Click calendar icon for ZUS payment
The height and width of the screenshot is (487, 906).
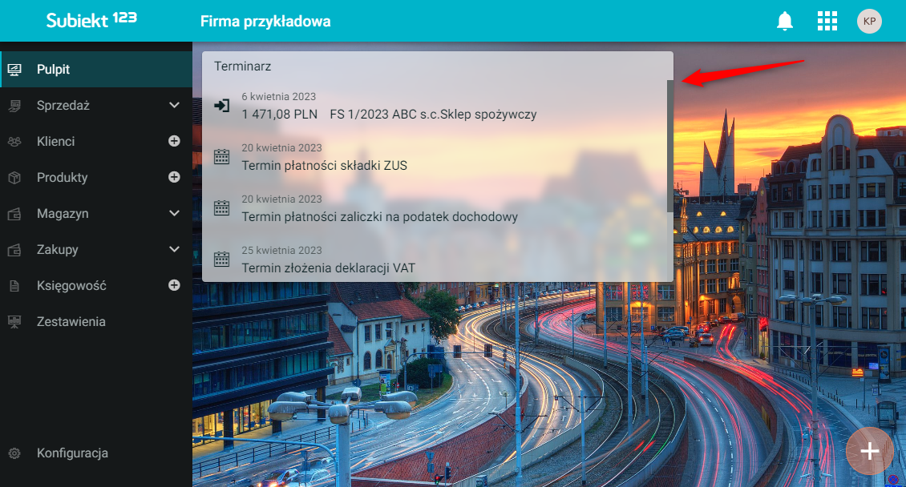point(222,156)
